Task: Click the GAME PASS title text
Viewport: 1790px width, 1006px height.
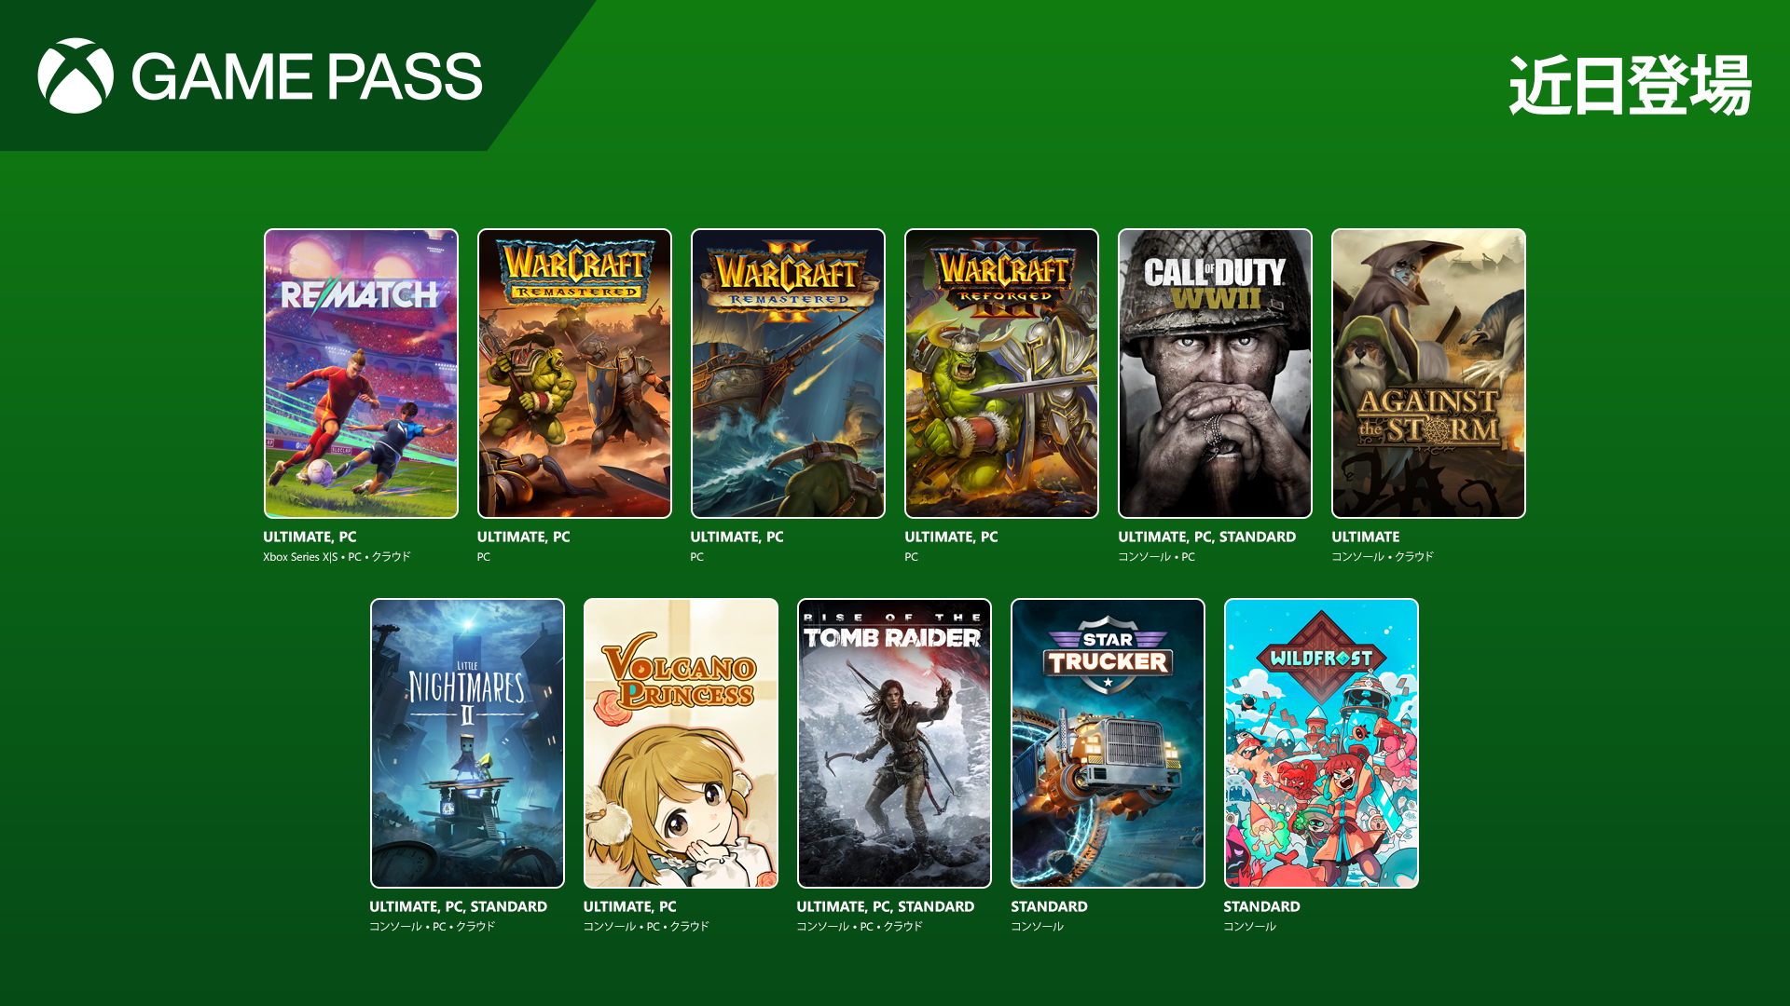Action: [307, 76]
